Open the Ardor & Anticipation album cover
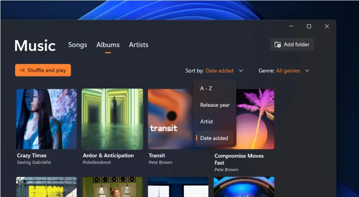 (112, 119)
